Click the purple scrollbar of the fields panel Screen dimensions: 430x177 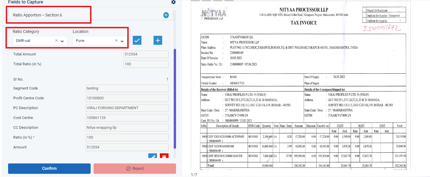(175, 99)
